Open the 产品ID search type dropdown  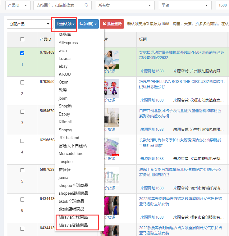pos(18,5)
